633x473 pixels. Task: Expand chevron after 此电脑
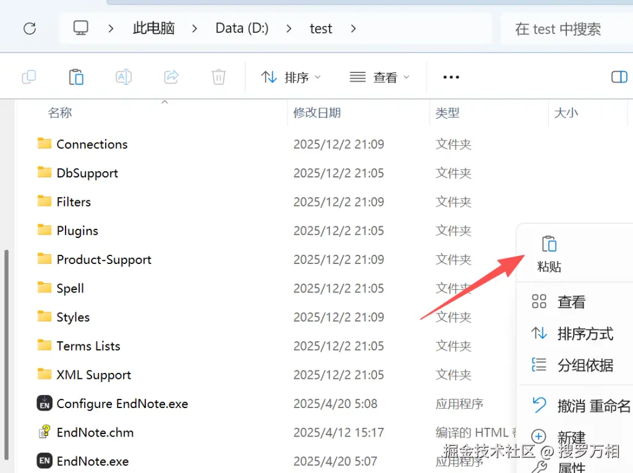pyautogui.click(x=195, y=28)
